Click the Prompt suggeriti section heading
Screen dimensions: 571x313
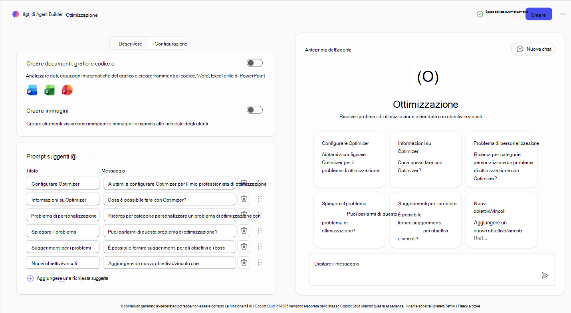tap(52, 156)
